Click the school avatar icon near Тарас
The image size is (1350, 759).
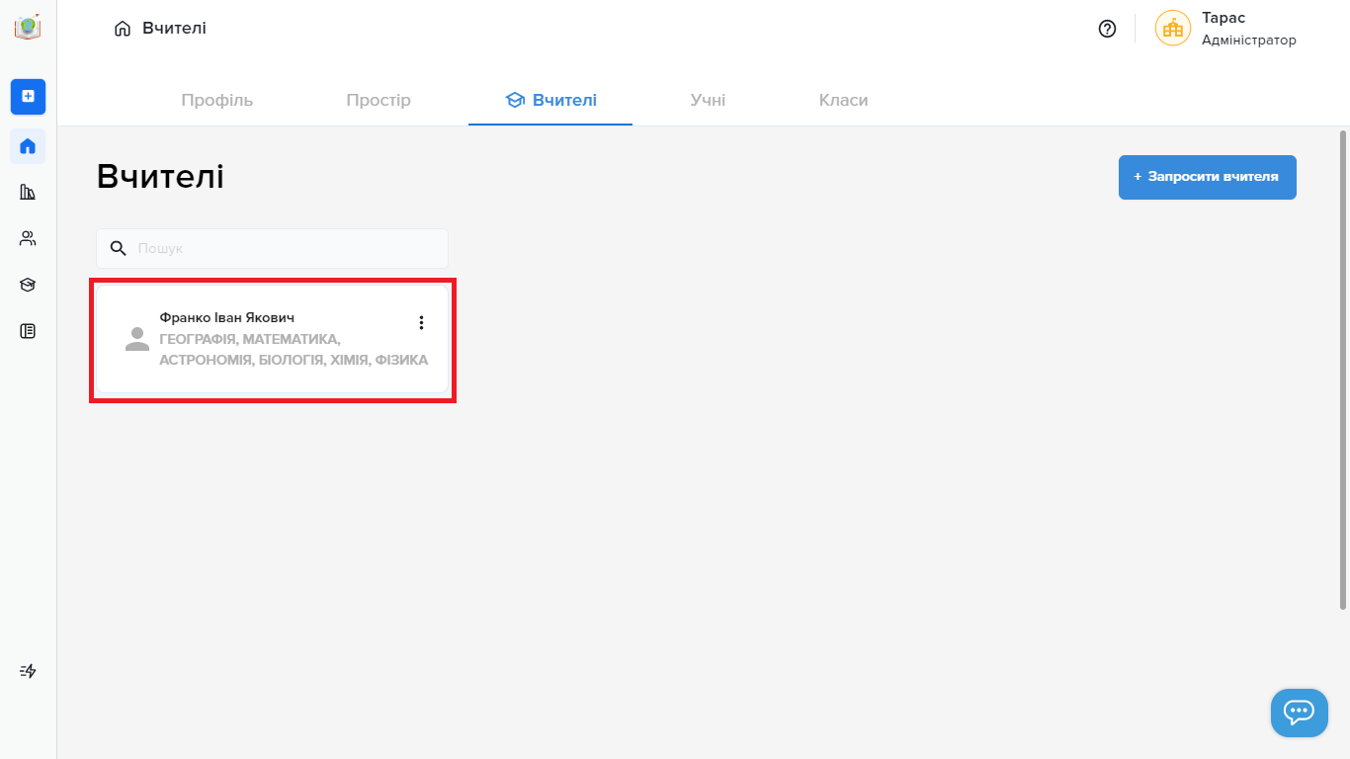coord(1173,29)
